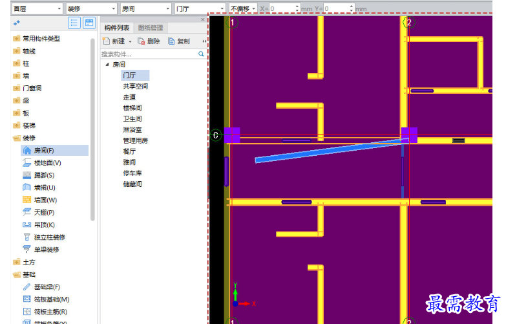Viewport: 506px width, 324px height.
Task: Select the 踢脚(S) skirting icon
Action: click(27, 175)
